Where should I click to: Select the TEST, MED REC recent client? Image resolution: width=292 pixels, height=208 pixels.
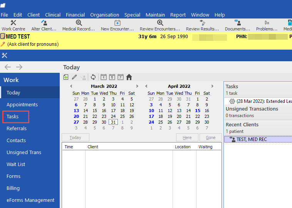pyautogui.click(x=252, y=139)
